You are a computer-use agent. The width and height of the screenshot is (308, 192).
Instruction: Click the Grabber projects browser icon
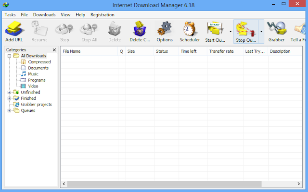click(x=16, y=105)
